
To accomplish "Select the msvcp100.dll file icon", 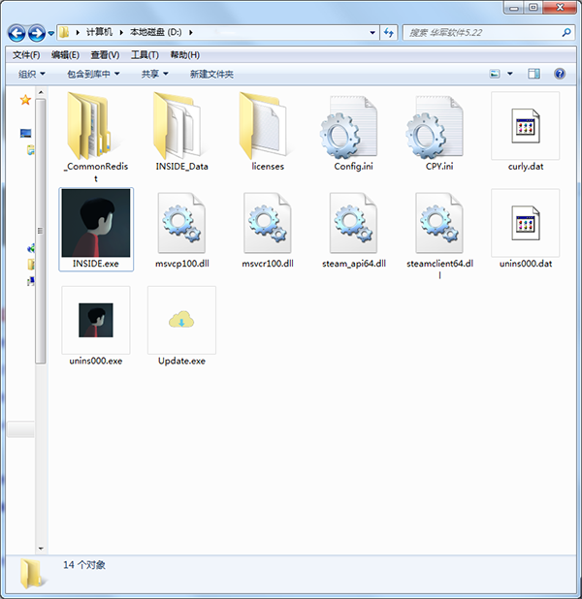I will point(181,223).
